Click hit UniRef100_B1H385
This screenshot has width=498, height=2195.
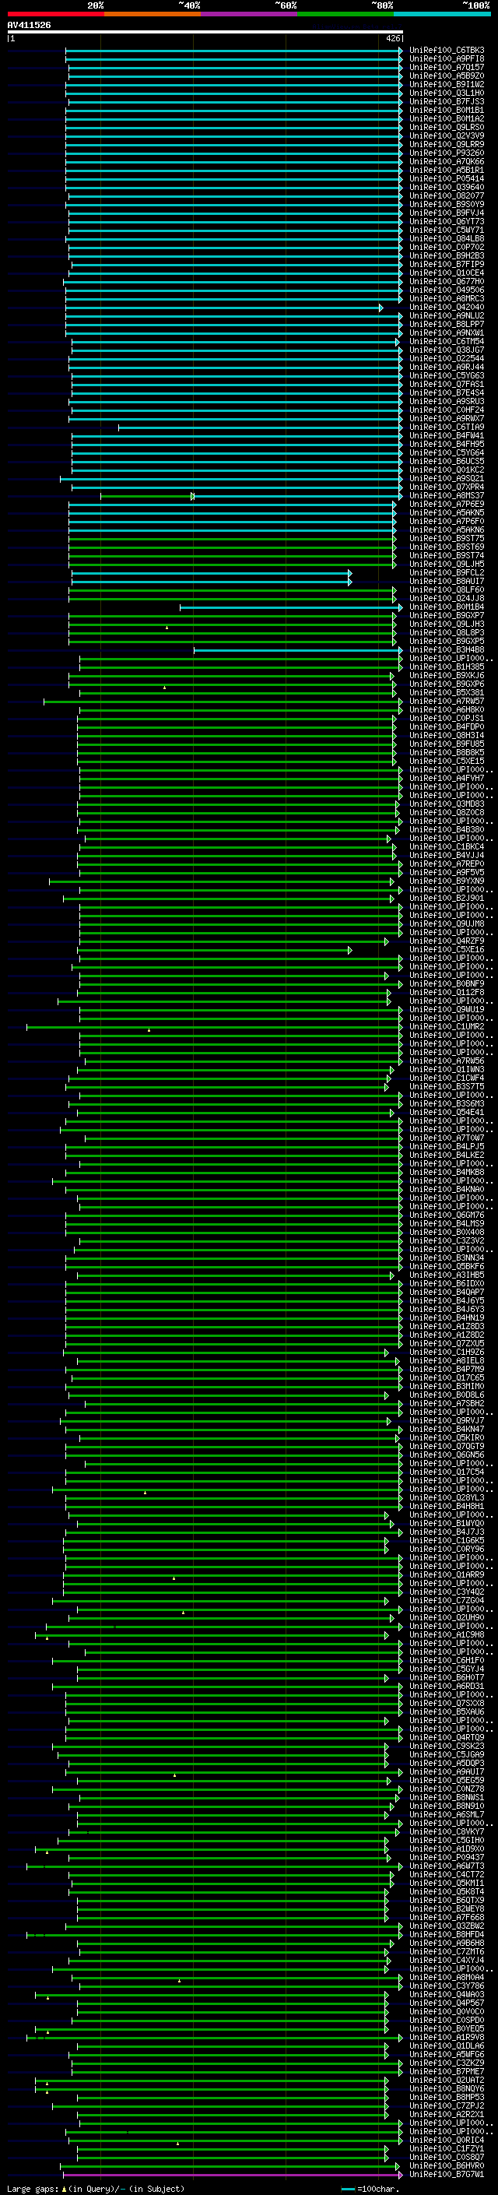point(447,667)
